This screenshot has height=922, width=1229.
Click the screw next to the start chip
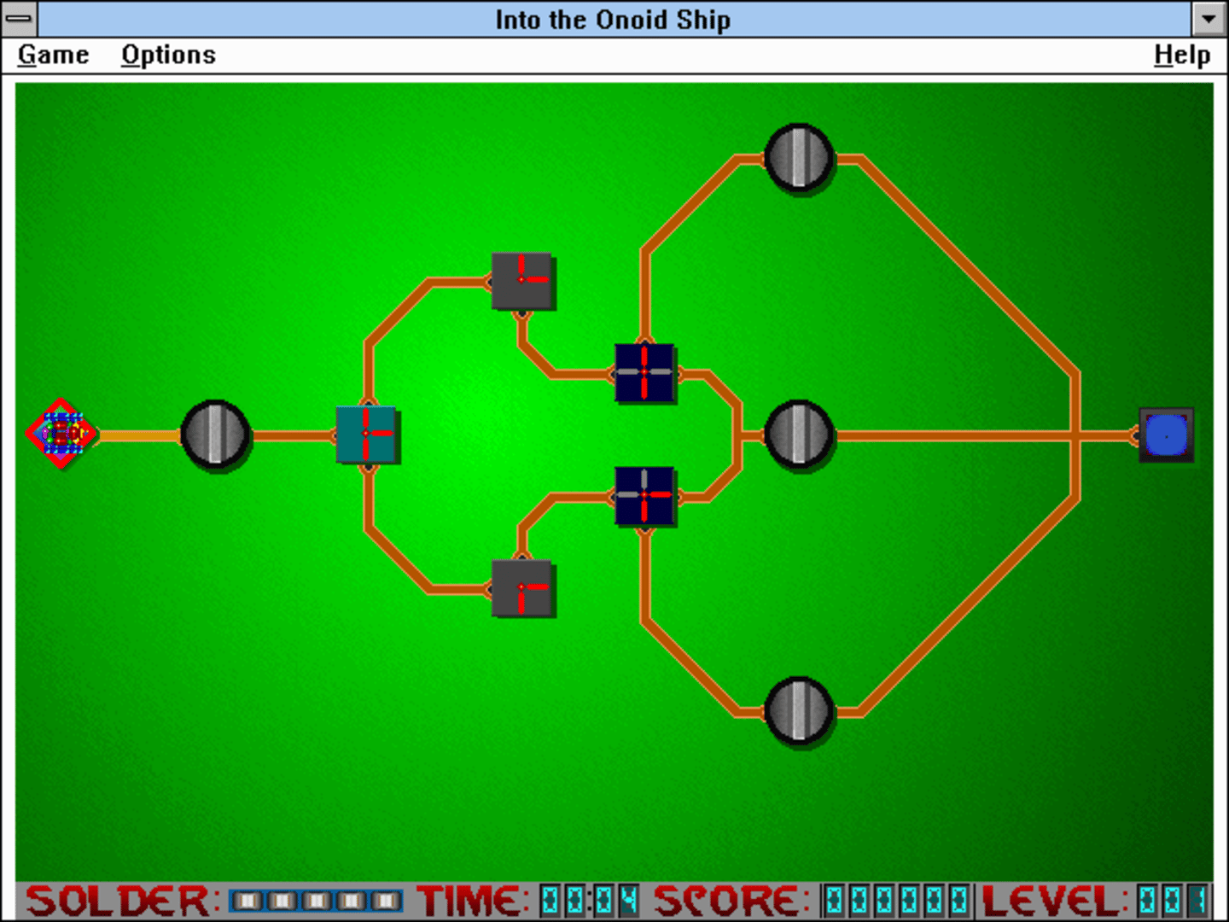coord(215,435)
